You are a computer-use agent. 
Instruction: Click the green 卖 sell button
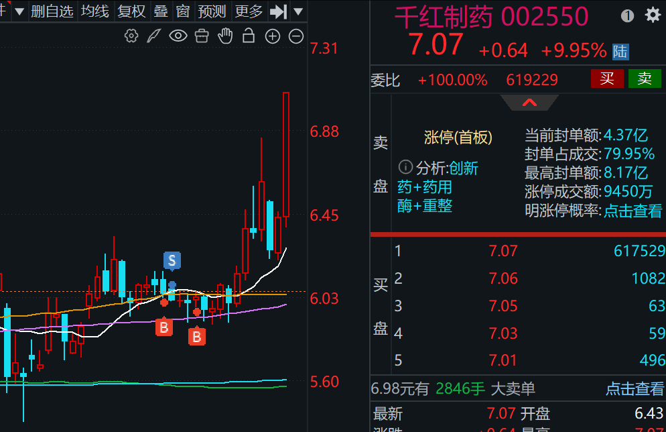click(645, 78)
